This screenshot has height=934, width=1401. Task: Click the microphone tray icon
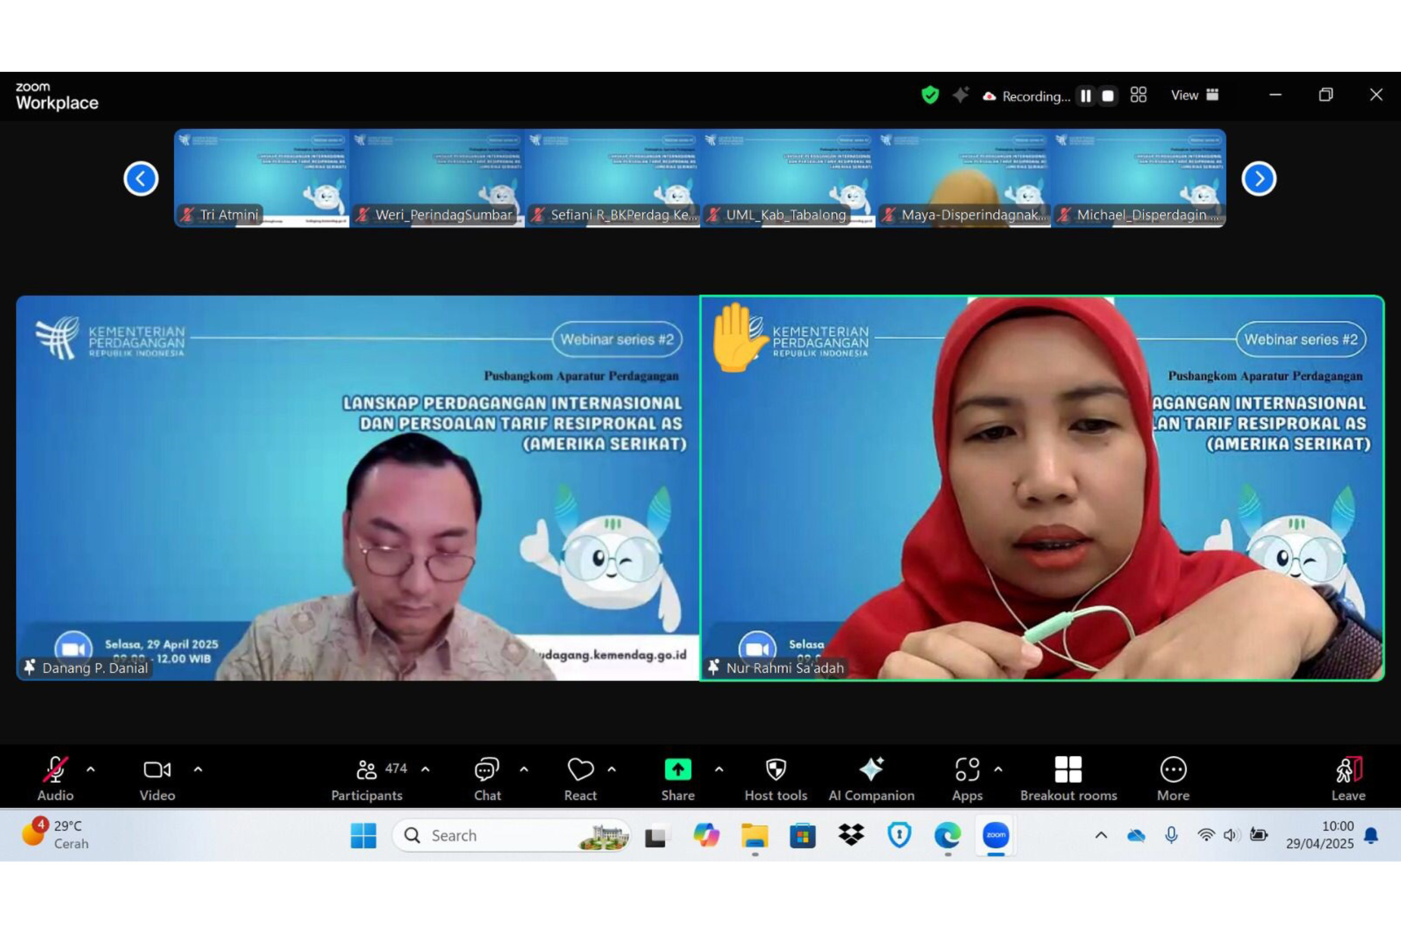(x=1171, y=835)
